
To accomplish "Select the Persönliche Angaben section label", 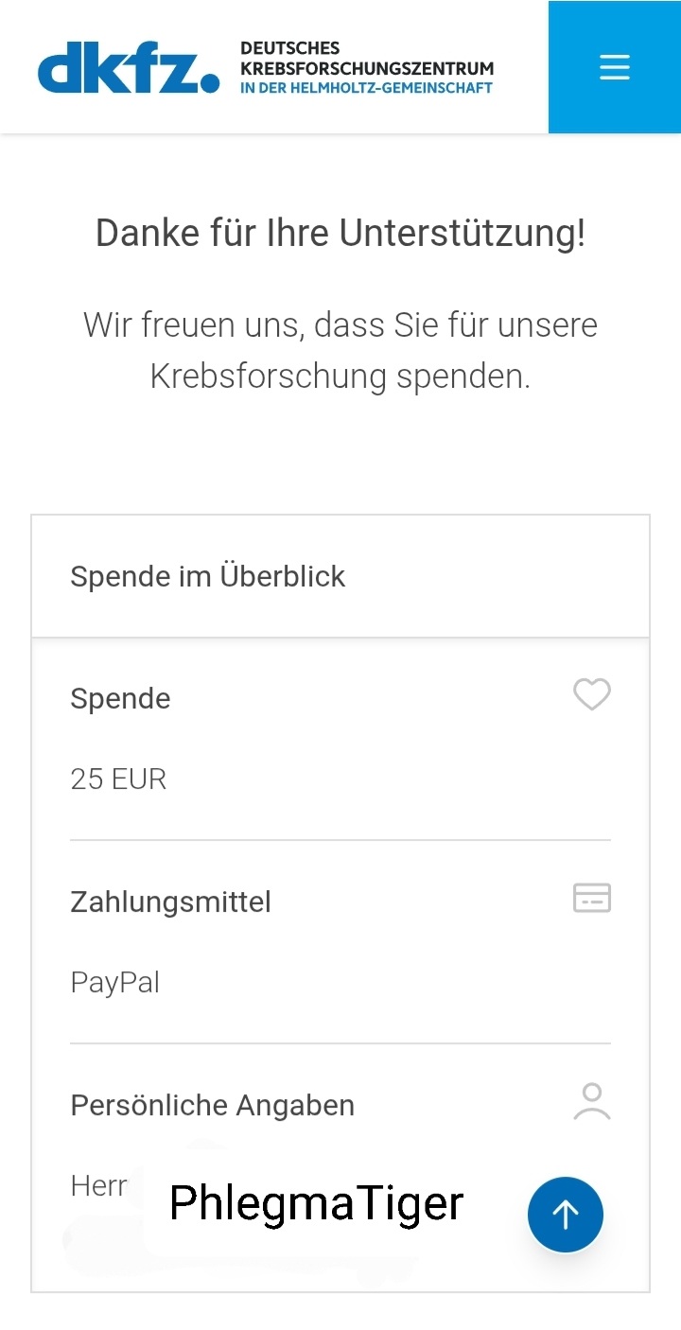I will pos(213,1106).
